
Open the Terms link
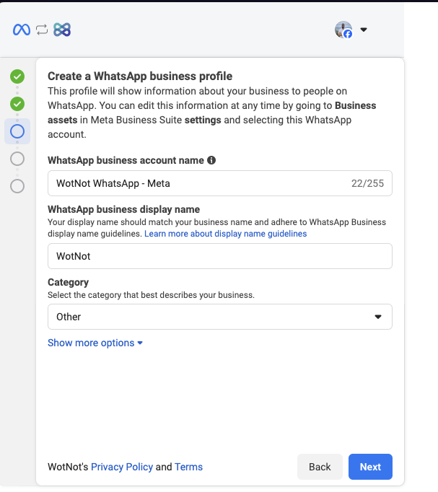click(x=188, y=467)
